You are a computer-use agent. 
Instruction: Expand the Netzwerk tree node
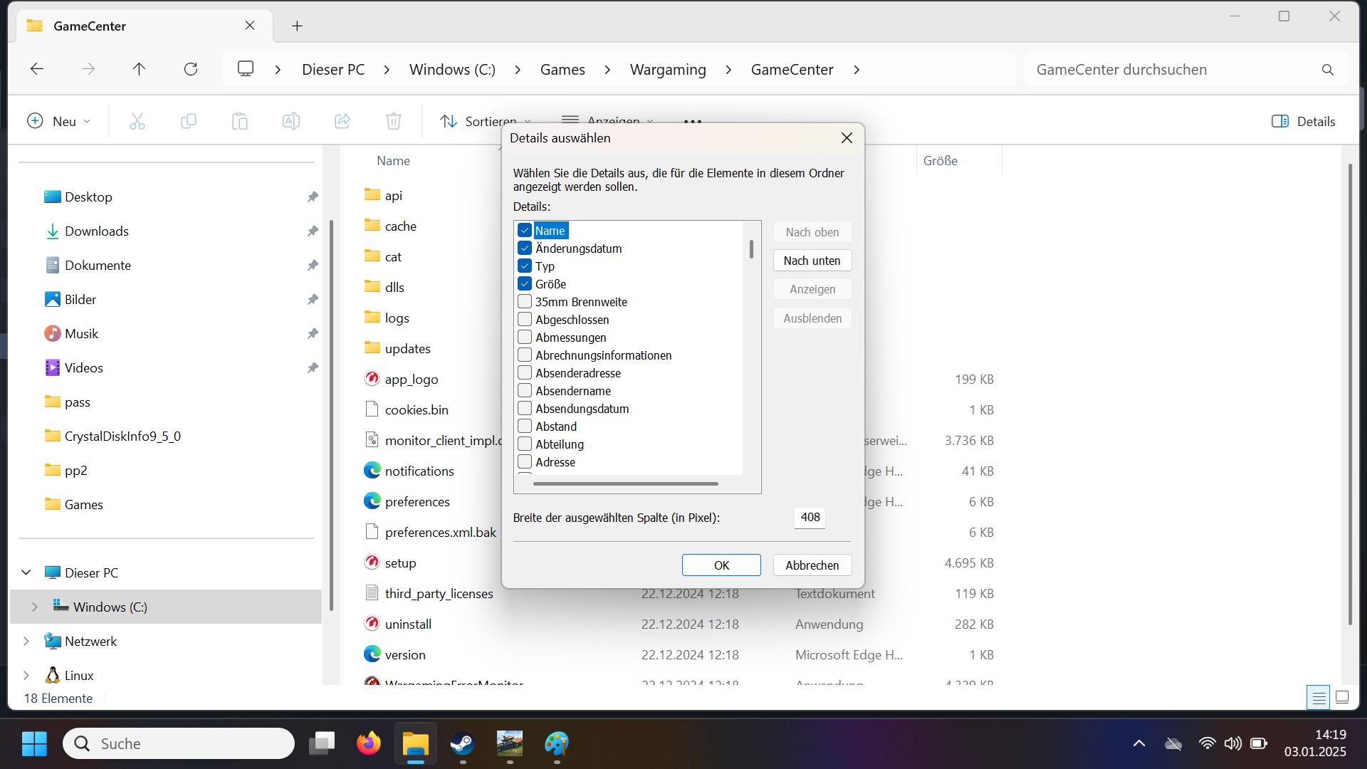pyautogui.click(x=26, y=641)
